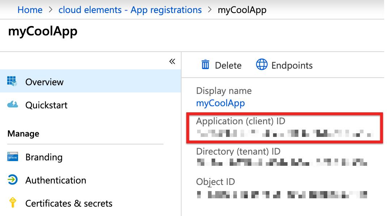This screenshot has width=387, height=216.
Task: Click the Overview grid icon
Action: 12,81
